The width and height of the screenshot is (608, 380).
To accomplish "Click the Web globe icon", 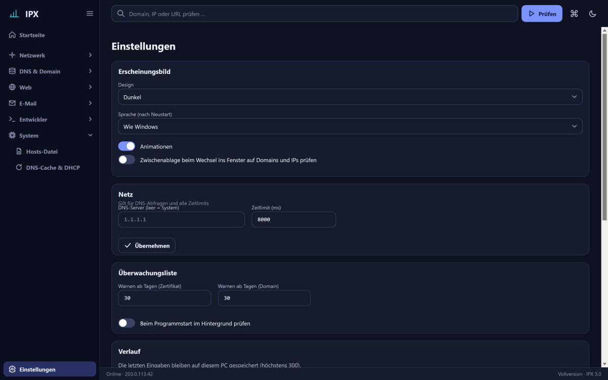I will (x=12, y=87).
